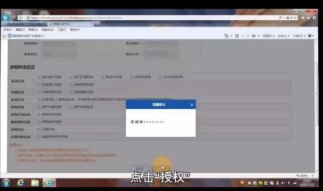The width and height of the screenshot is (323, 191).
Task: Click the page vertical scrollbar
Action: coord(316,106)
